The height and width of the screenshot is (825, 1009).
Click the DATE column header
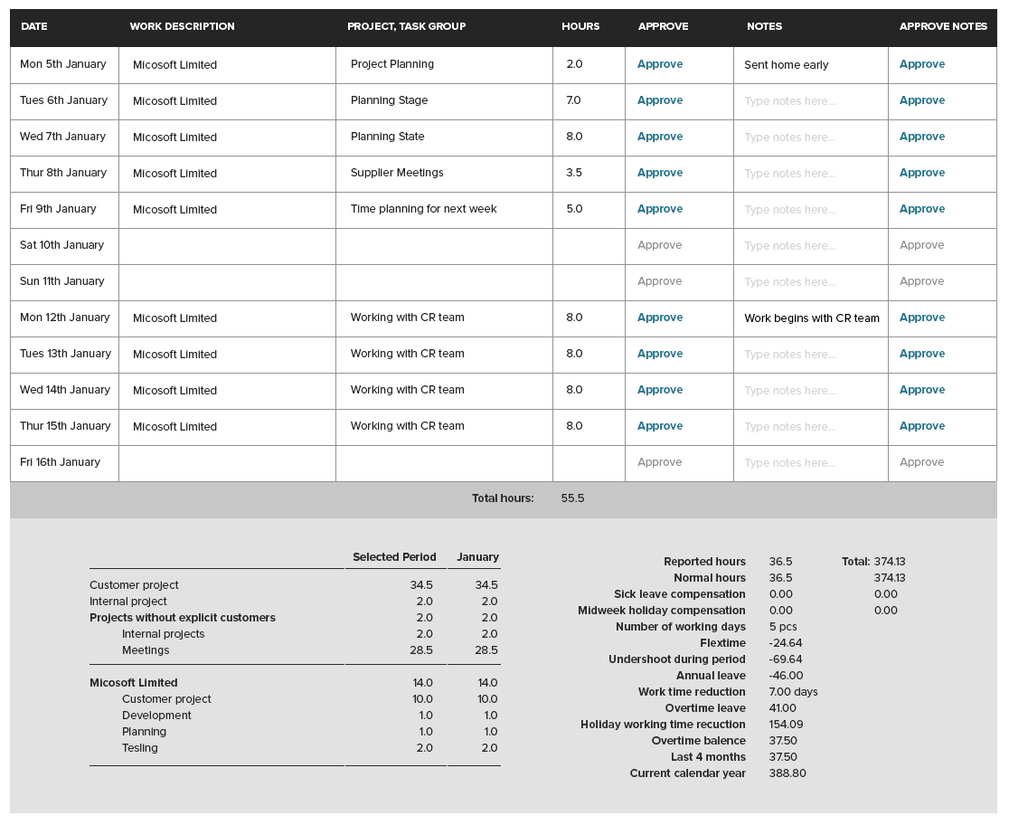34,26
